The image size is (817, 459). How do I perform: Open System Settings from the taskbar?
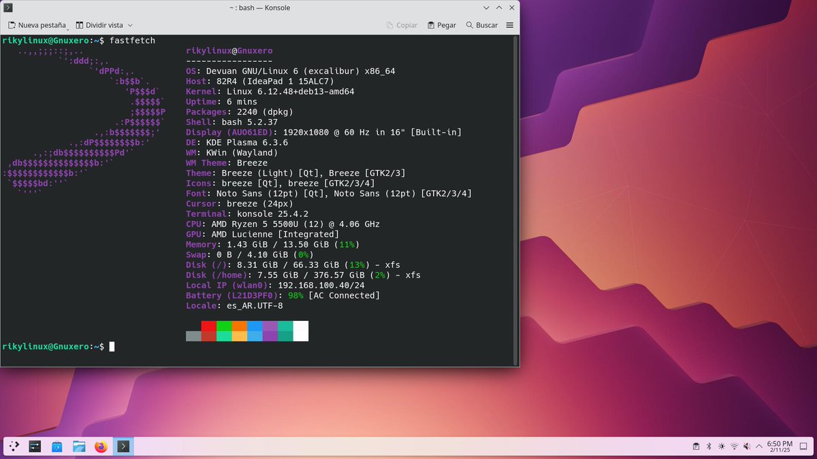click(x=34, y=447)
